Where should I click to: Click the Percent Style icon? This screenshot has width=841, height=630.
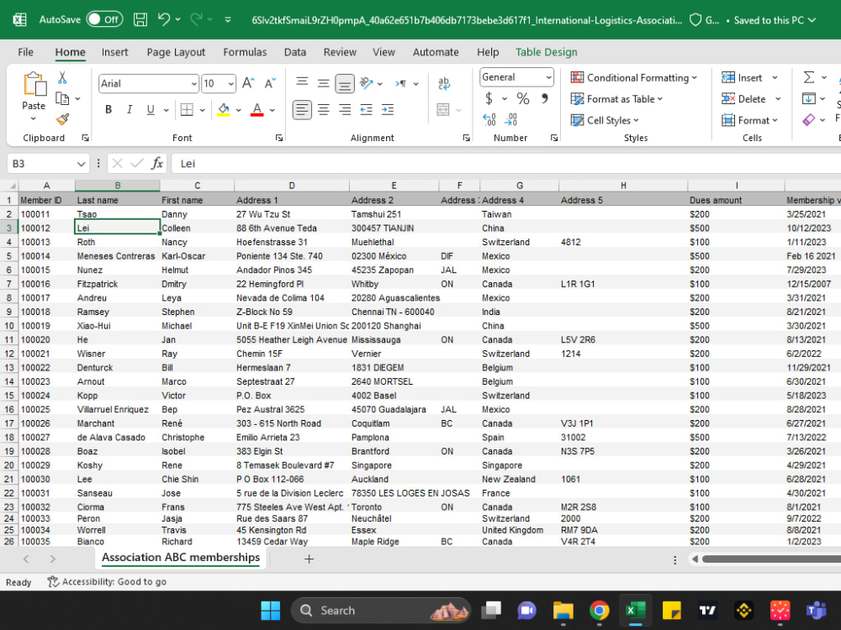point(522,98)
